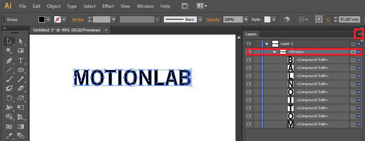
Task: Open the Window menu
Action: tap(146, 6)
